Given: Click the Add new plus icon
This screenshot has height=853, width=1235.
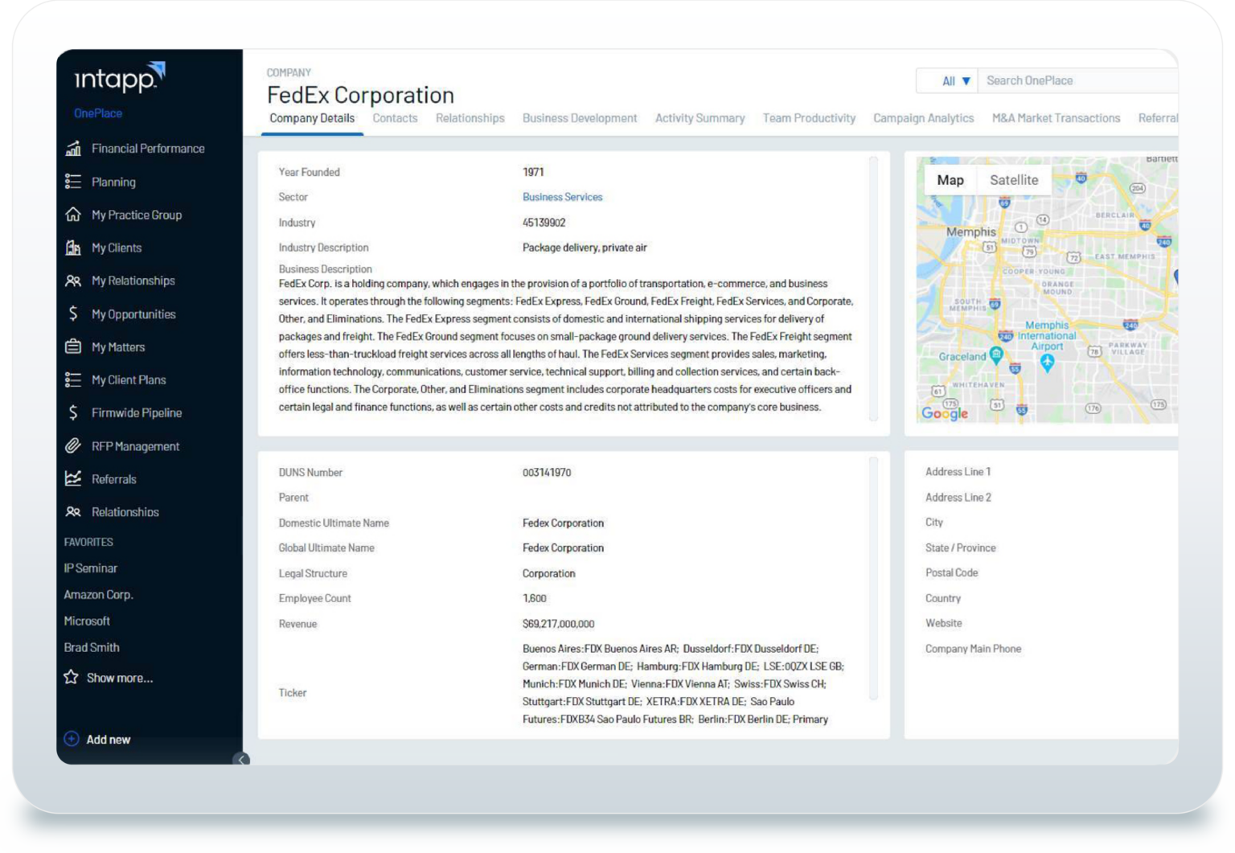Looking at the screenshot, I should tap(72, 739).
